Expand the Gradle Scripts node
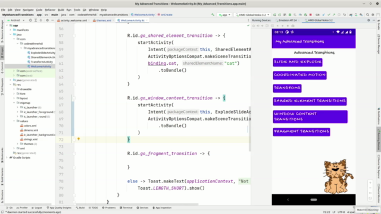381x214 pixels. [7, 158]
